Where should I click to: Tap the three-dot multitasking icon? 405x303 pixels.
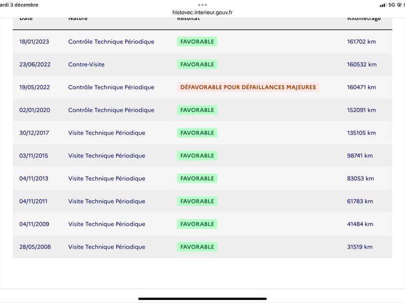point(202,5)
